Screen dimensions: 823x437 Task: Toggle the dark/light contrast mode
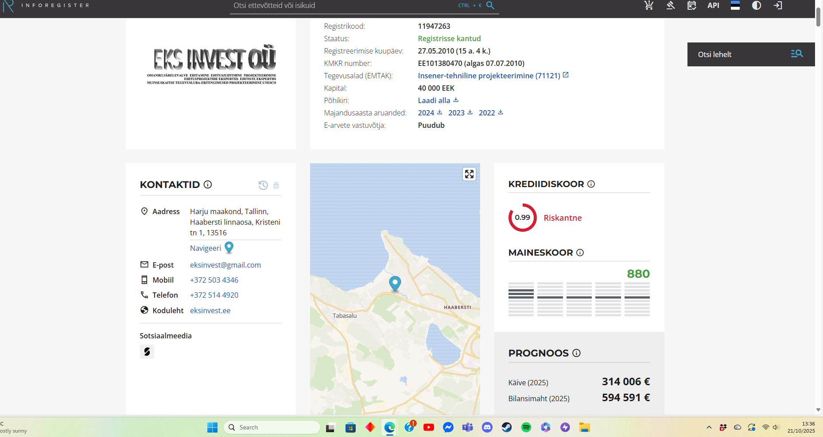point(756,5)
